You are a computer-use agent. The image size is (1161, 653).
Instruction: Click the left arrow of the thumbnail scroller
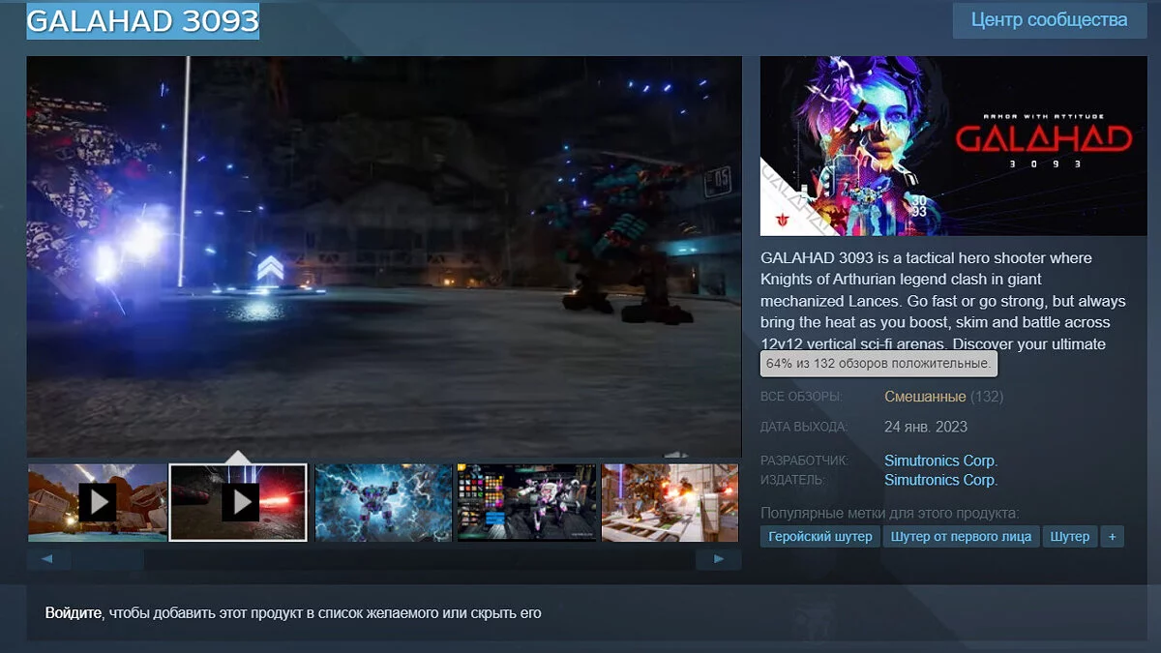[x=48, y=559]
